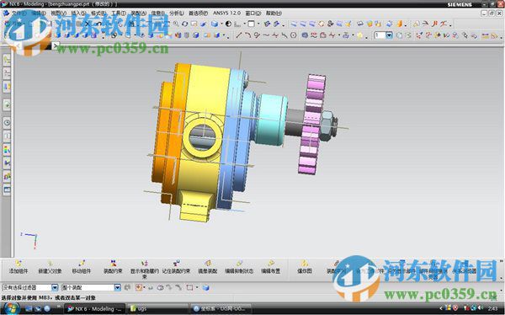Click the orange document icon in top toolbar

[x=400, y=24]
